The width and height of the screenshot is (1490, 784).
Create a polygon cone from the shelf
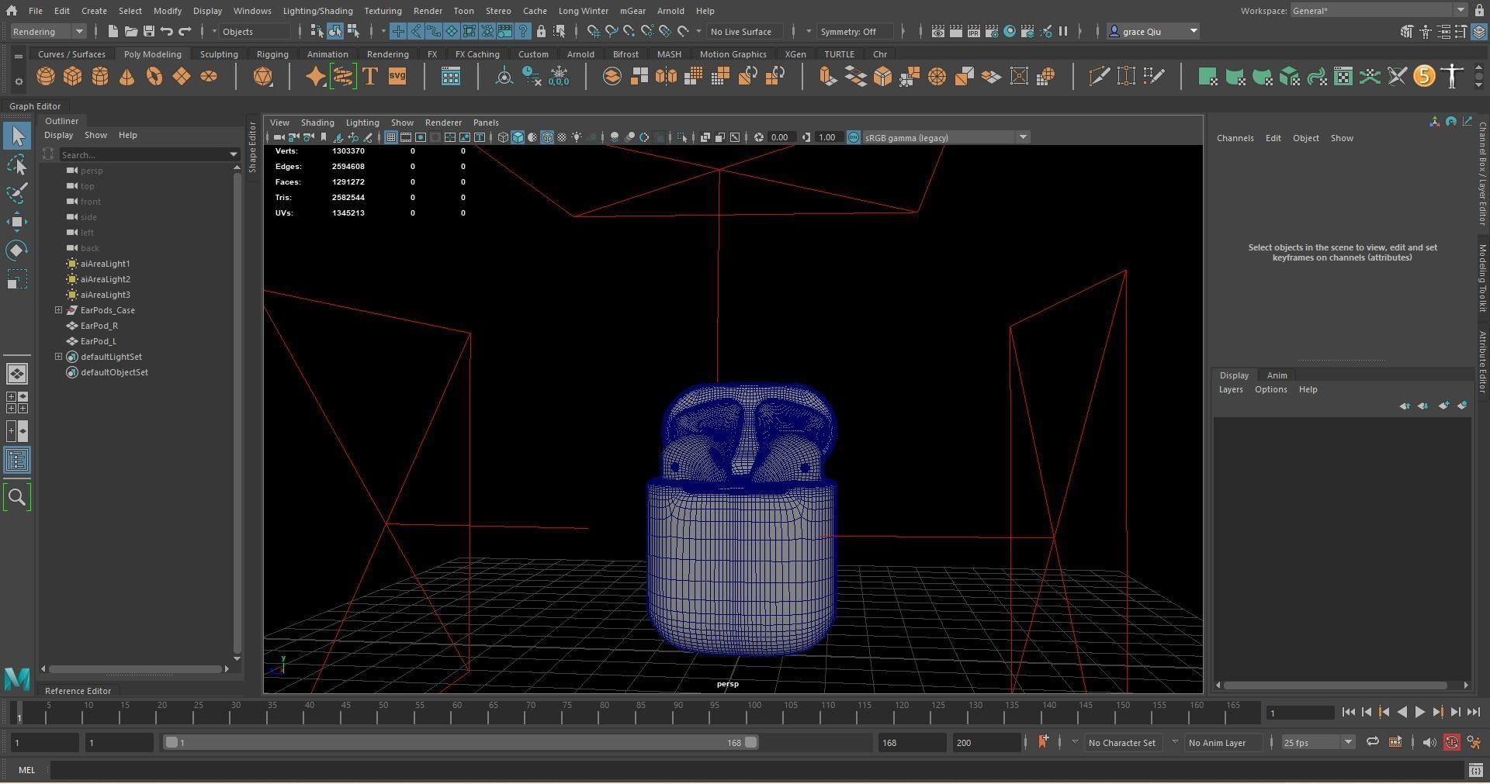[x=127, y=76]
